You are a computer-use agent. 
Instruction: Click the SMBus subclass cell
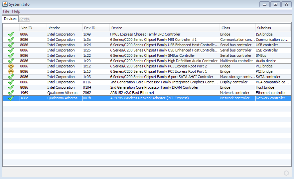click(273, 55)
